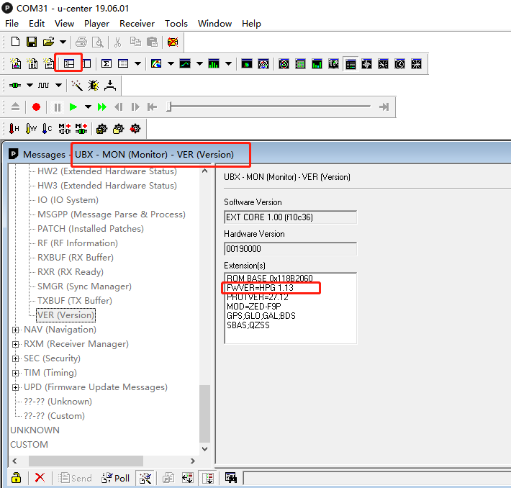The height and width of the screenshot is (488, 511).
Task: Click the Software Version field
Action: point(290,217)
